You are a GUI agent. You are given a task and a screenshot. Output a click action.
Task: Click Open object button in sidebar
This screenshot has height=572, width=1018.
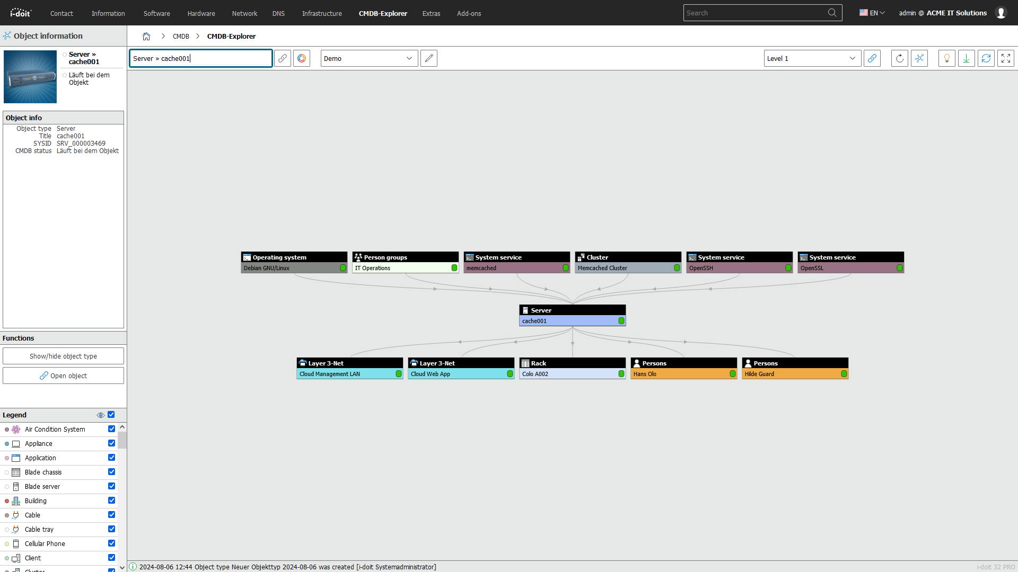tap(63, 376)
